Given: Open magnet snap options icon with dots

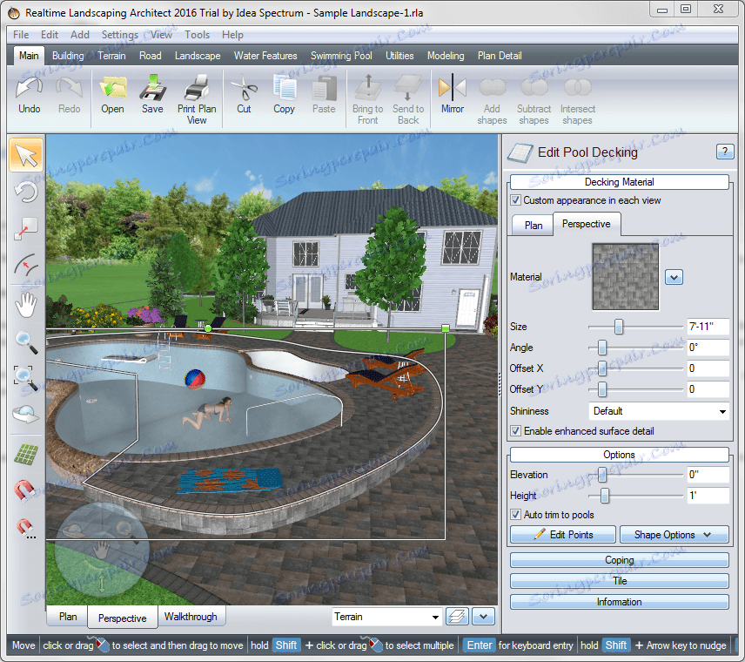Looking at the screenshot, I should (x=26, y=529).
